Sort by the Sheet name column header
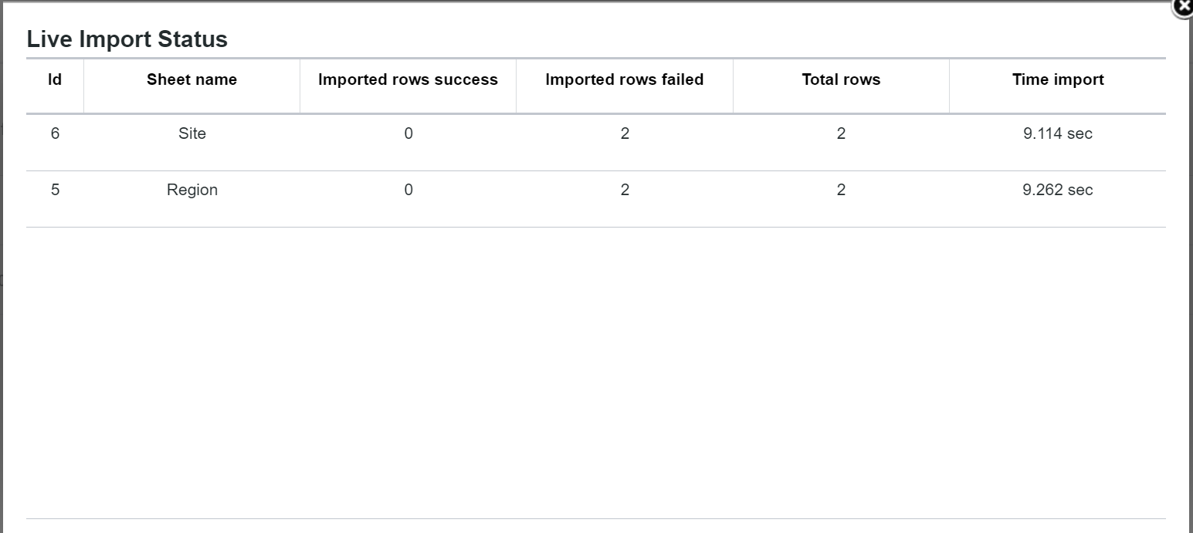 [x=191, y=79]
